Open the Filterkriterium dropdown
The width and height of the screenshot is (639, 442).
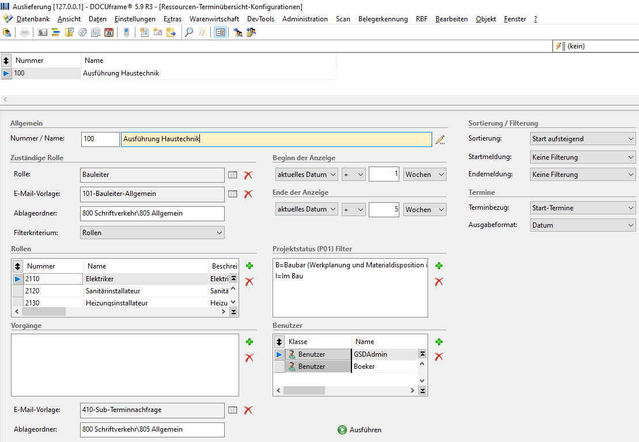point(153,233)
